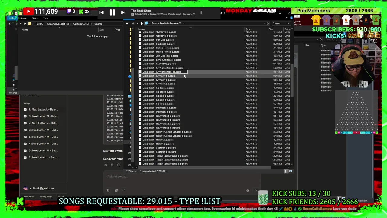Viewport: 387px width, 218px height.
Task: Select Limp Bizkit - Just Like This_p.psarc
Action: (x=160, y=56)
